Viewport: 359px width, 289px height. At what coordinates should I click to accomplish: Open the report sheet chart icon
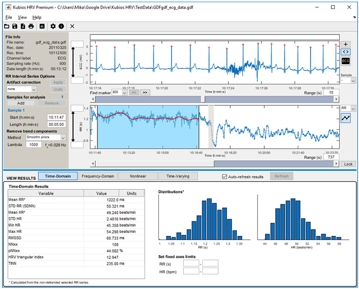point(42,26)
